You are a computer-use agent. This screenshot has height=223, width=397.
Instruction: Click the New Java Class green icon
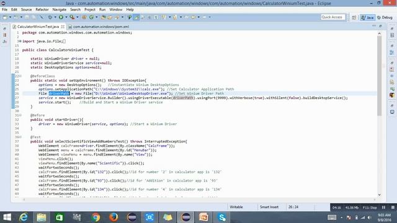pos(91,17)
